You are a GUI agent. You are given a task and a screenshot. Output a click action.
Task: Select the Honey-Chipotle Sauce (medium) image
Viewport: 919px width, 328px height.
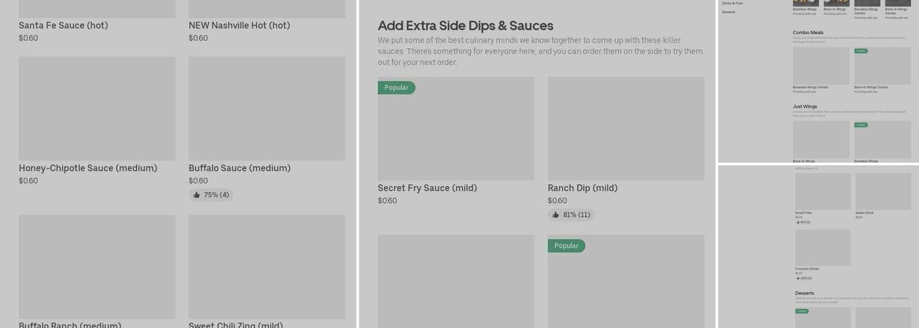click(x=97, y=108)
